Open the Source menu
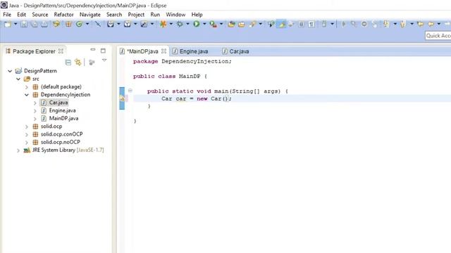Screen dimensions: 451x253 (x=40, y=15)
